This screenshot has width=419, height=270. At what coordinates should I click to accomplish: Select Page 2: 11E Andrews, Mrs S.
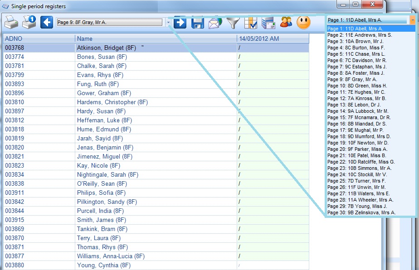(x=371, y=35)
